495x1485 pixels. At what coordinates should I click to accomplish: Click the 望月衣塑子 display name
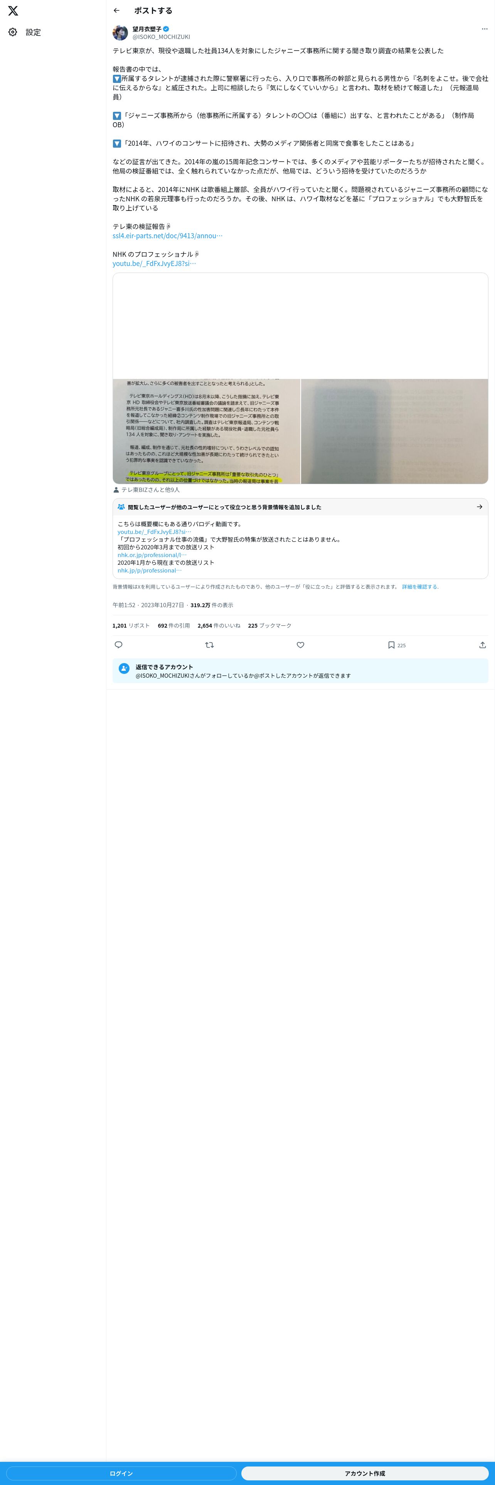pos(147,29)
